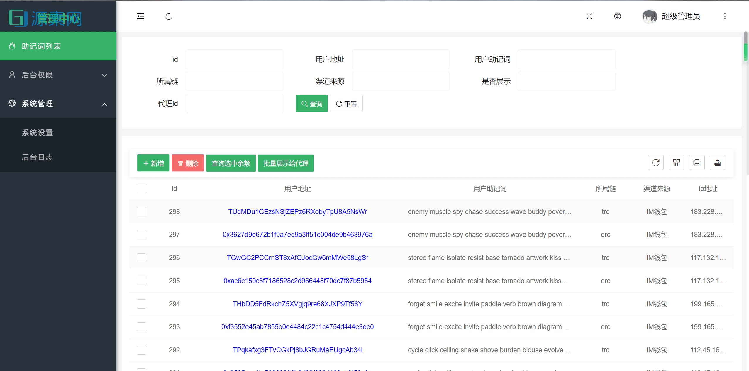Click the green 查询 search button
The width and height of the screenshot is (749, 371).
311,103
